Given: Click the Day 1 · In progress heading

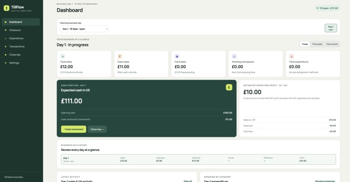Looking at the screenshot, I should click(73, 45).
